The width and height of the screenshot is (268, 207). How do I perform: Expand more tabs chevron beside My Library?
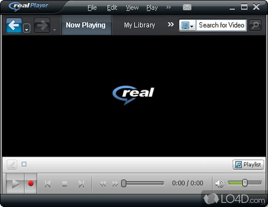click(x=170, y=24)
